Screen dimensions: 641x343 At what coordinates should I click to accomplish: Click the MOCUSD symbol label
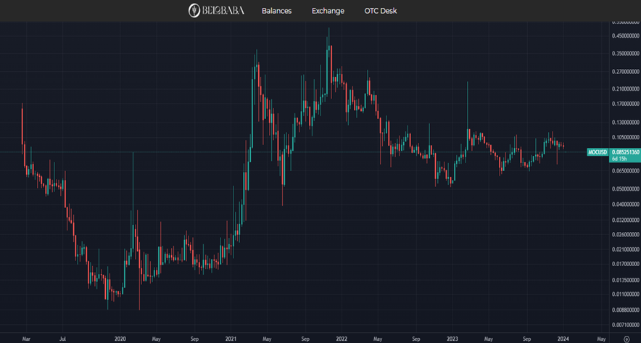[597, 152]
